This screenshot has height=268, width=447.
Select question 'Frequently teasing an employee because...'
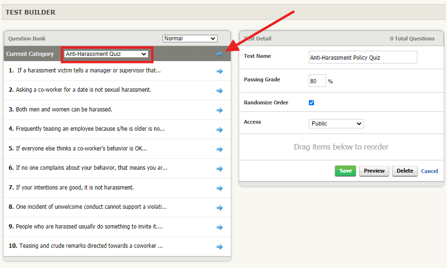coord(90,129)
